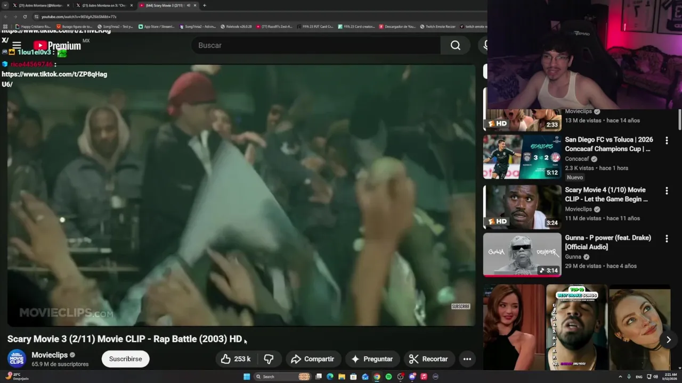Open Burago figura de to... bookmark
The height and width of the screenshot is (383, 682).
click(x=74, y=26)
